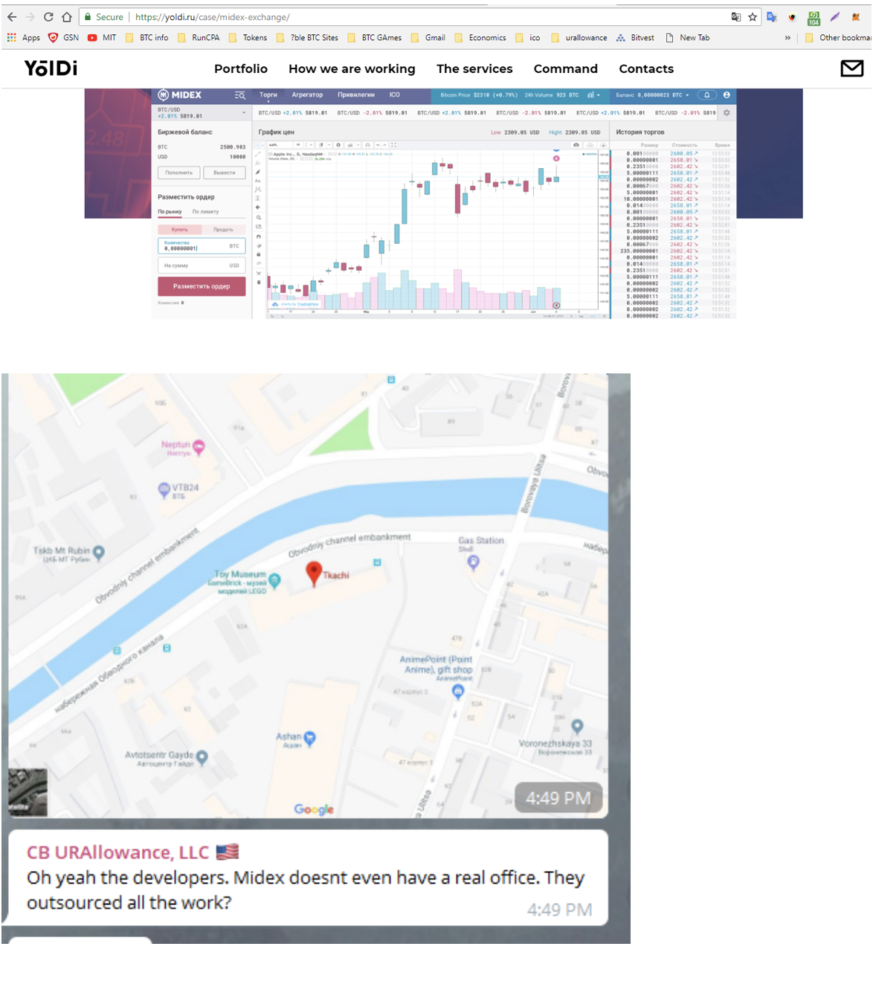Click the Количество BTC input field
Image resolution: width=873 pixels, height=987 pixels.
click(202, 246)
